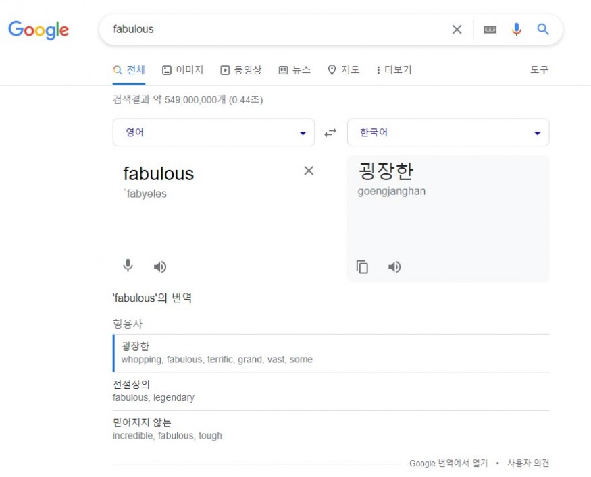Switch to the 이미지 tab
The width and height of the screenshot is (591, 477).
tap(183, 70)
